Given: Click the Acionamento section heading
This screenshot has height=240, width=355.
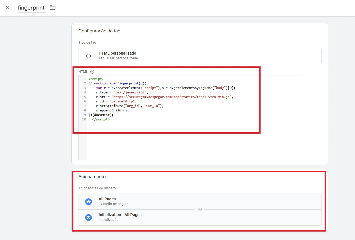Looking at the screenshot, I should (x=92, y=177).
